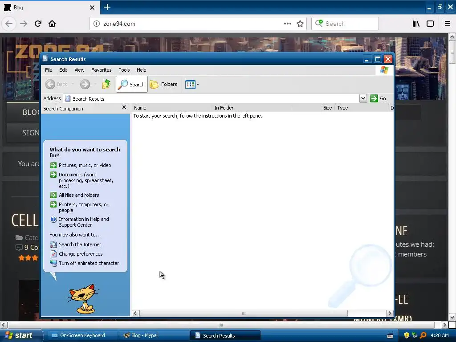Open the page actions three-dot menu

[x=287, y=24]
